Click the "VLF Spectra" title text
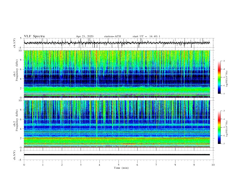This screenshot has height=185, width=240. coord(34,36)
